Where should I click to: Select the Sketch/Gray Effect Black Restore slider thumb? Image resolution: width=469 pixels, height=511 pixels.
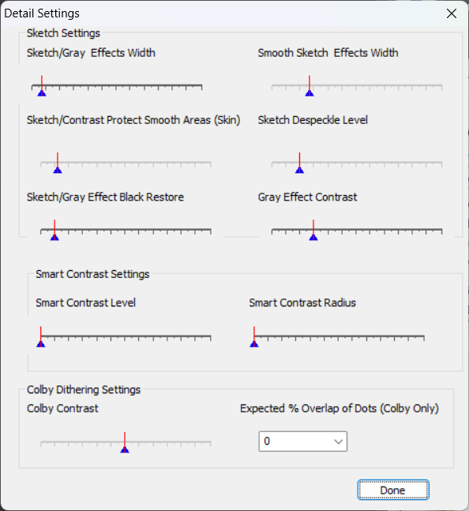[54, 231]
